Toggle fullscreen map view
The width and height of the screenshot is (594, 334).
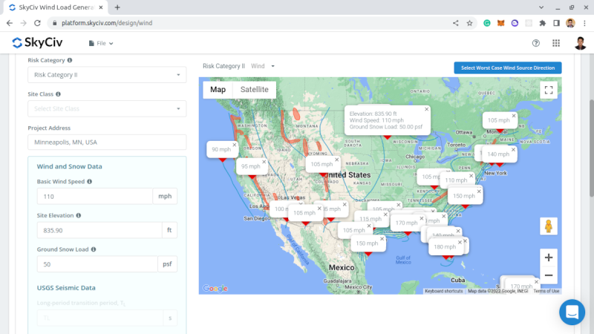click(x=549, y=90)
